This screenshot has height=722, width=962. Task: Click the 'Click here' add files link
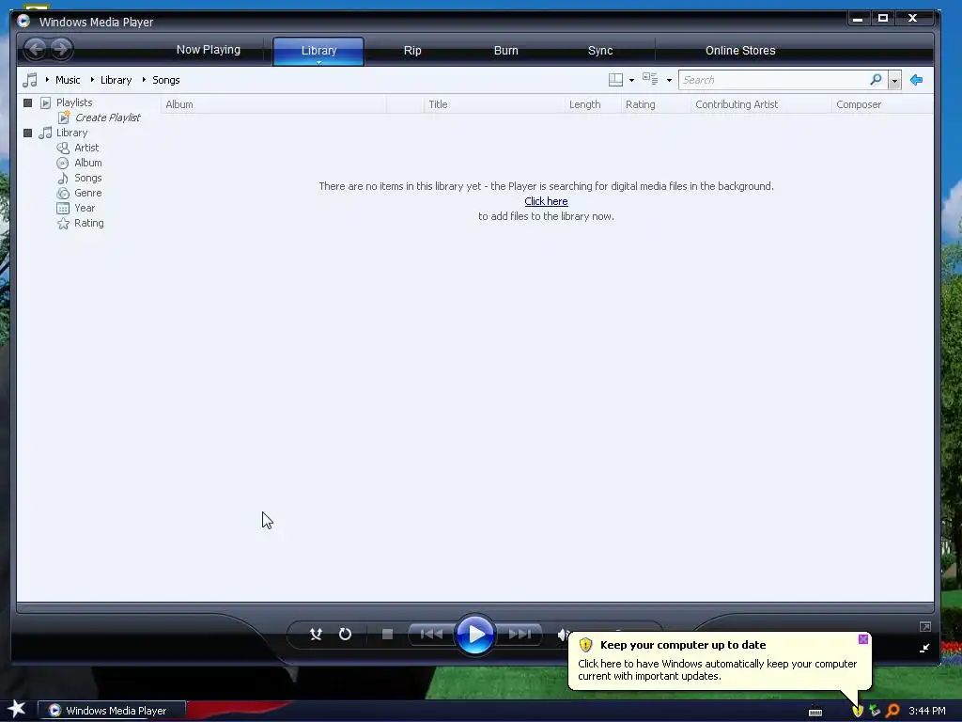point(546,201)
